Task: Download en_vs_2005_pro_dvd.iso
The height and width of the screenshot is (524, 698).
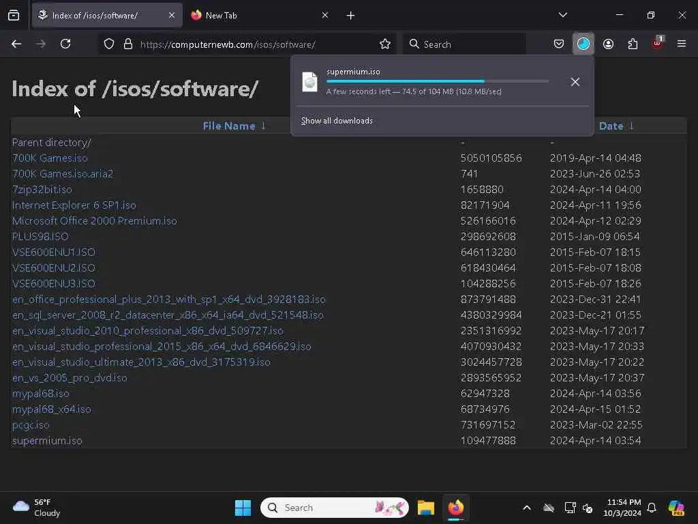Action: [70, 378]
